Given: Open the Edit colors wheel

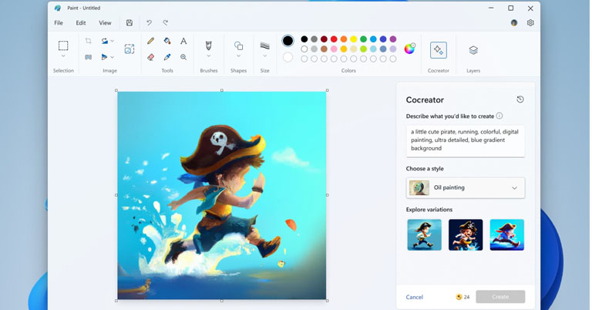Looking at the screenshot, I should [410, 49].
